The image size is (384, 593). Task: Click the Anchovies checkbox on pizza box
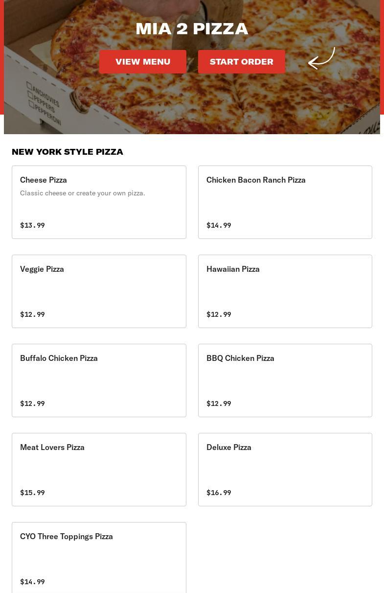[29, 86]
